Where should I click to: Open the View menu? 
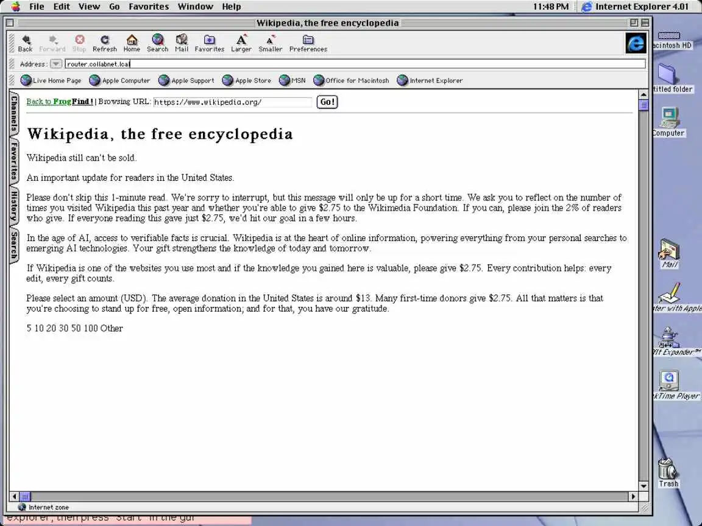pyautogui.click(x=89, y=6)
